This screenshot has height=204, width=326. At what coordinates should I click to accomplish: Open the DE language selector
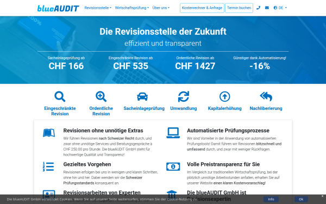point(280,8)
